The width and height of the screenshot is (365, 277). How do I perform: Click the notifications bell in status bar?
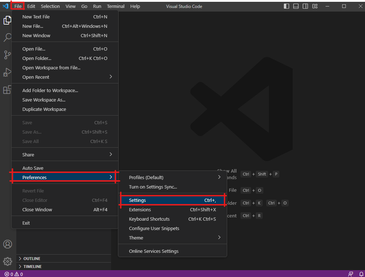[361, 274]
